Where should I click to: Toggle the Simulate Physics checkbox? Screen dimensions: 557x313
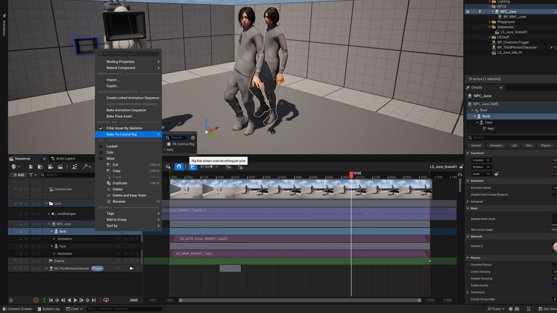554,264
